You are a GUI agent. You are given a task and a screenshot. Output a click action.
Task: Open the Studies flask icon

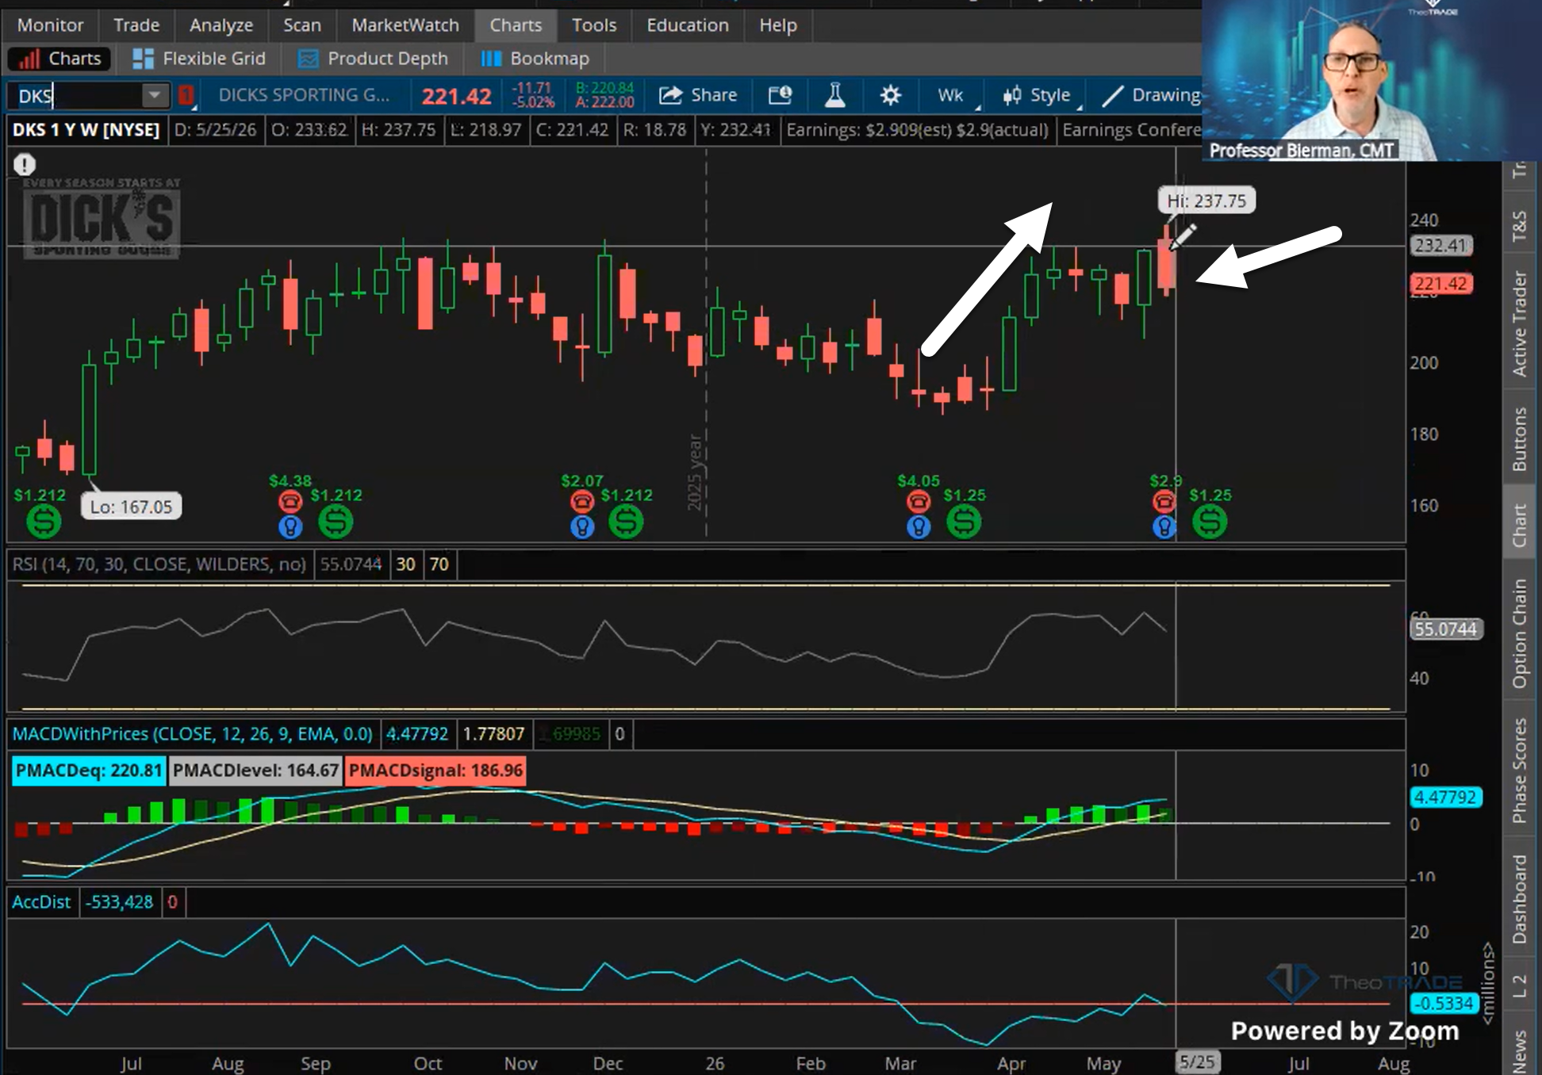click(834, 95)
